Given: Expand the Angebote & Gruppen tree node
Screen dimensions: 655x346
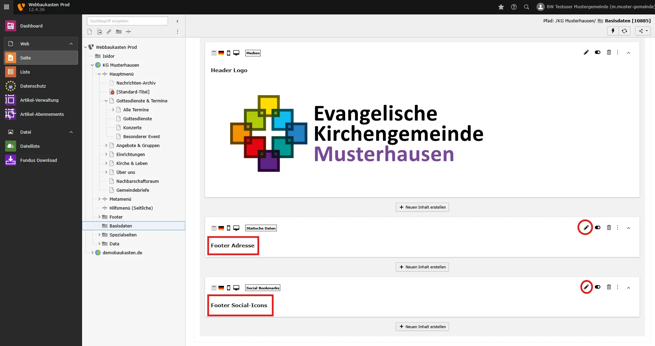Looking at the screenshot, I should click(x=106, y=145).
